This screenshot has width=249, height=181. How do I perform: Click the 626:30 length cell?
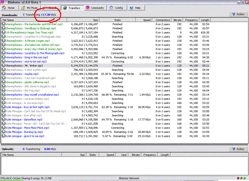point(205,32)
